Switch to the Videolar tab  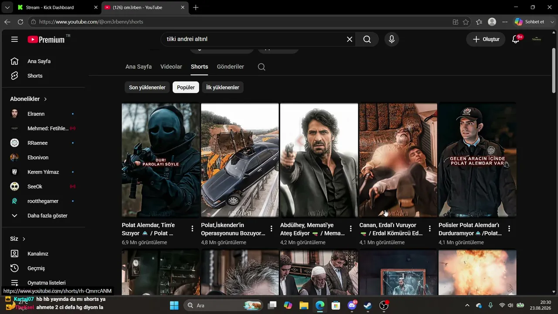pos(171,67)
